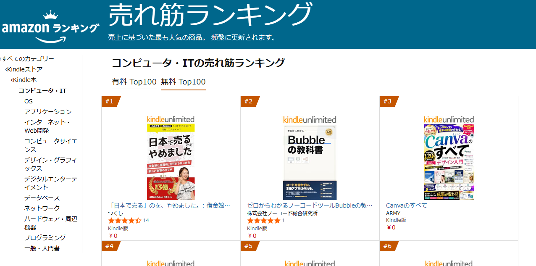Go up to Kindleストア category

tap(24, 69)
